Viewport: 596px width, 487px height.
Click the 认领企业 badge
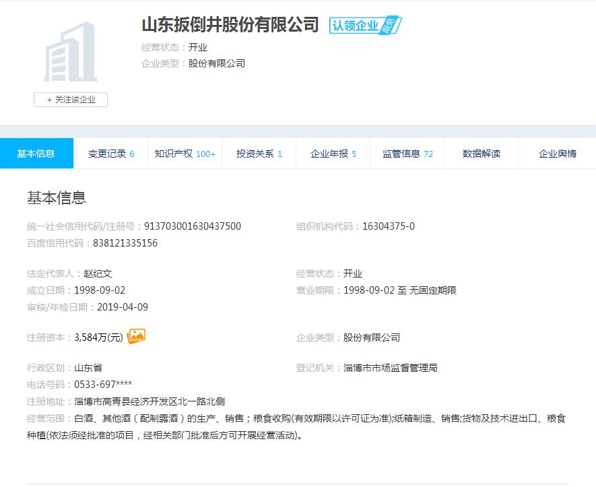point(365,26)
